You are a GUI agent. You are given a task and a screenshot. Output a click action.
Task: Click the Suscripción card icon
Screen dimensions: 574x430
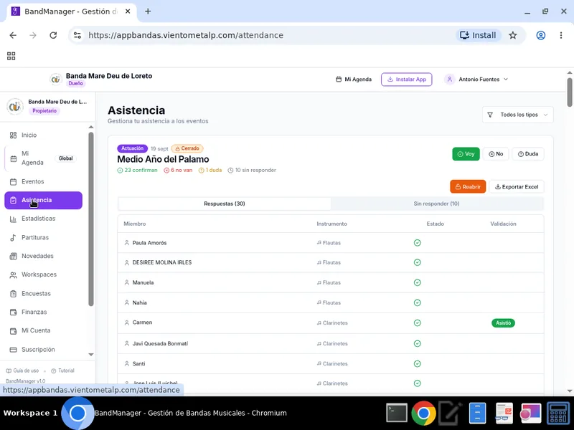pyautogui.click(x=13, y=350)
